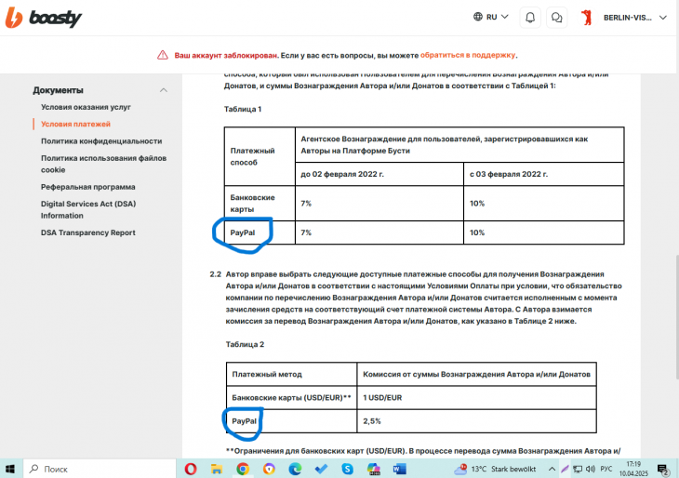Open the messages chat icon
Screen dimensions: 679x478
pos(556,17)
